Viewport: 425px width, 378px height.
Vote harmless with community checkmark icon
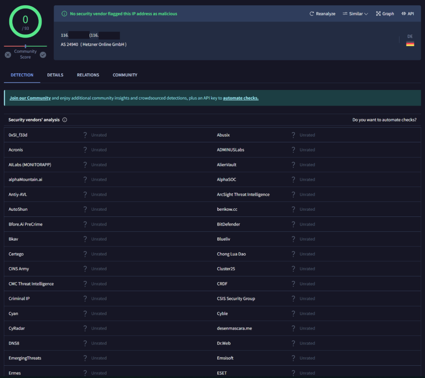43,55
